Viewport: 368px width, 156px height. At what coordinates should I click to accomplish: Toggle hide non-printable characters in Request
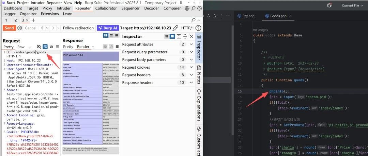click(39, 47)
